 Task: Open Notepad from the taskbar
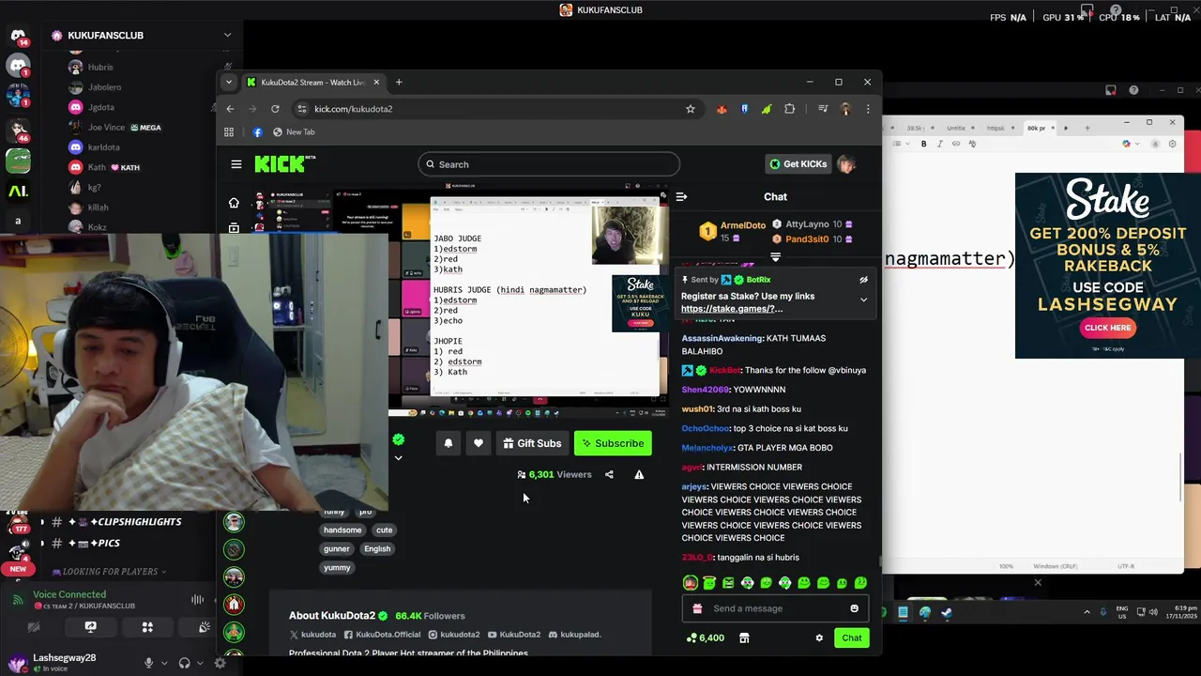coord(903,612)
